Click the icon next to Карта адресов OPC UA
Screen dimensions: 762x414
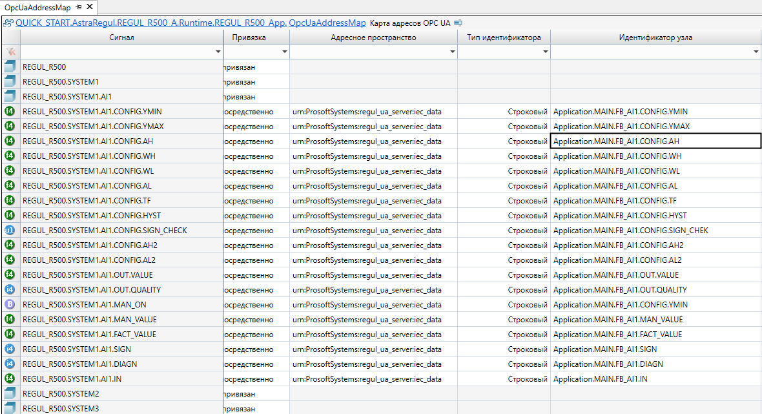tap(458, 23)
